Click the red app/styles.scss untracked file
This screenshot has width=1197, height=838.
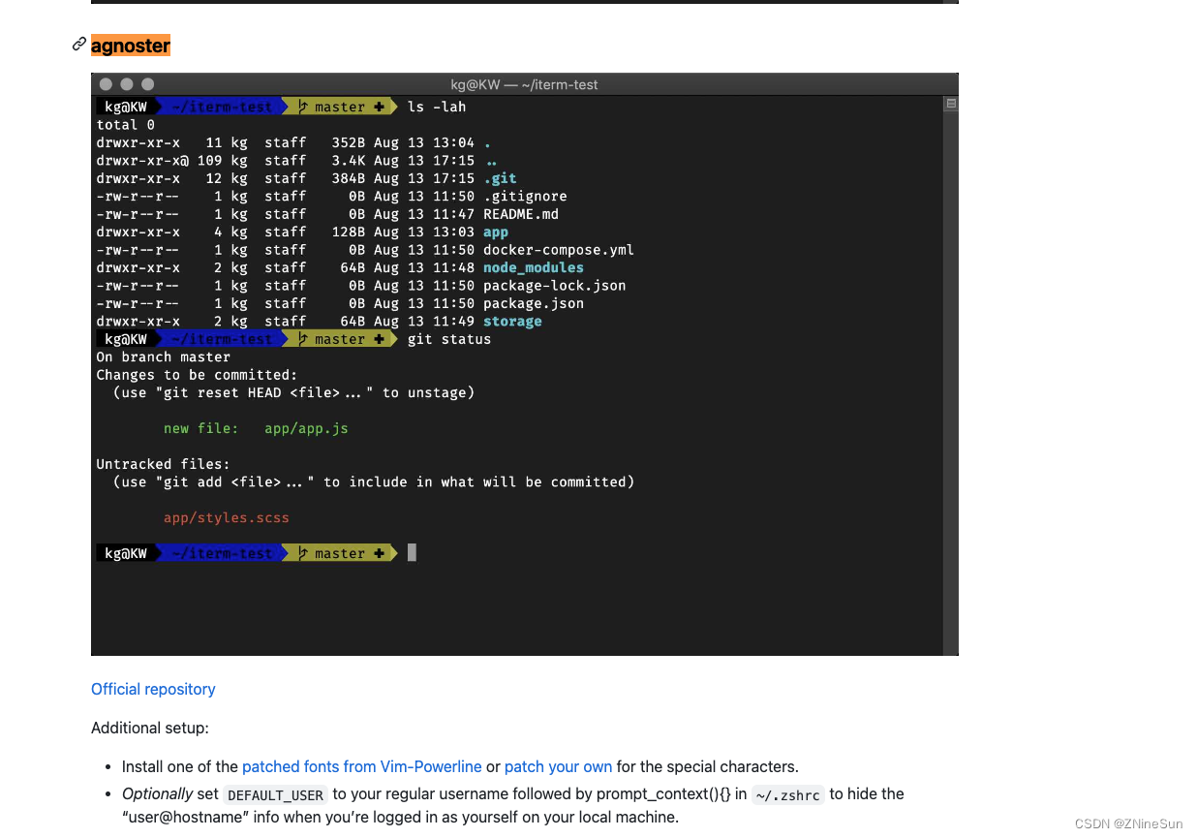click(227, 517)
